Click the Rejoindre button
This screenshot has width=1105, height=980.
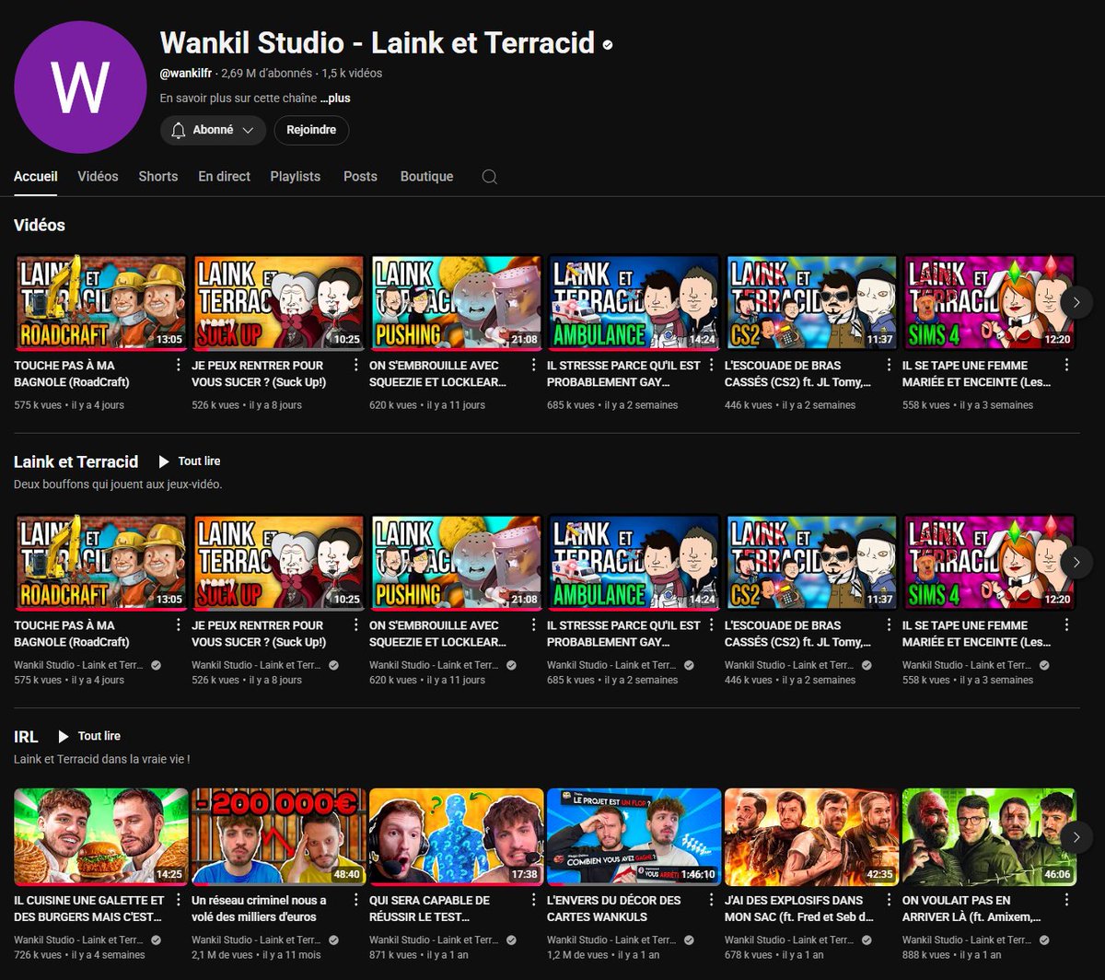(311, 131)
